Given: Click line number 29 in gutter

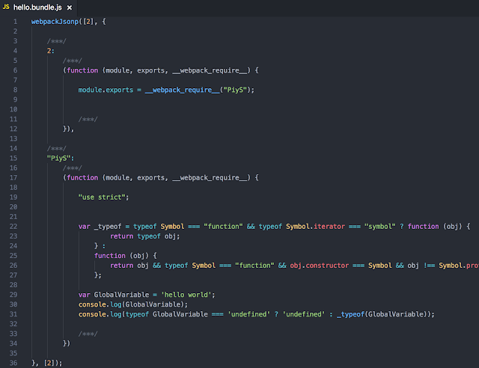Looking at the screenshot, I should [x=13, y=295].
